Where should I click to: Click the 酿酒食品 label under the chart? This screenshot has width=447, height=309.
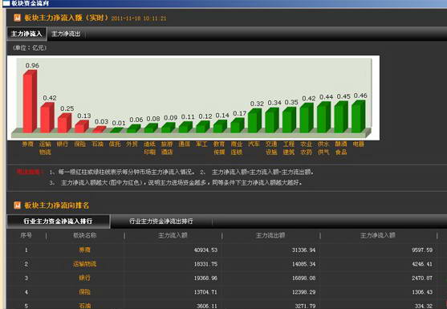click(341, 148)
